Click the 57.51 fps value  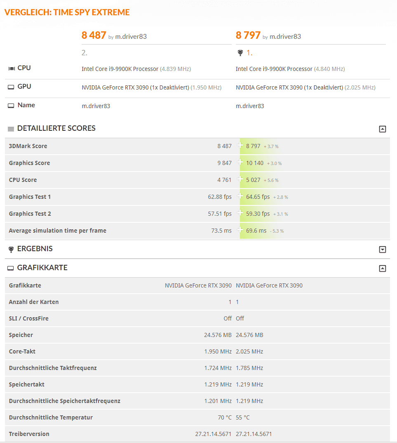[x=220, y=214]
